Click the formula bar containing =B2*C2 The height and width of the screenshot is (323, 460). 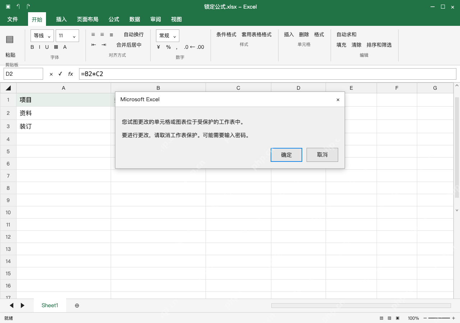pos(268,74)
